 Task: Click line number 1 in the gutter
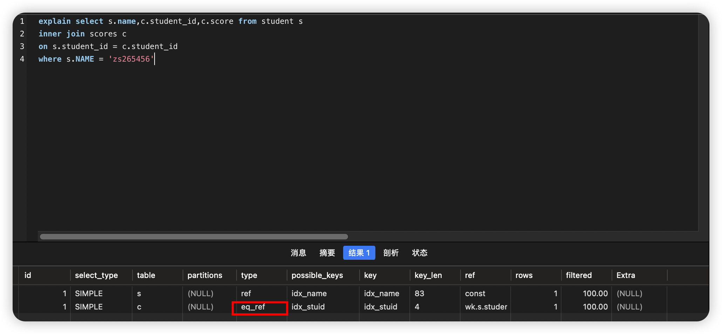[22, 21]
